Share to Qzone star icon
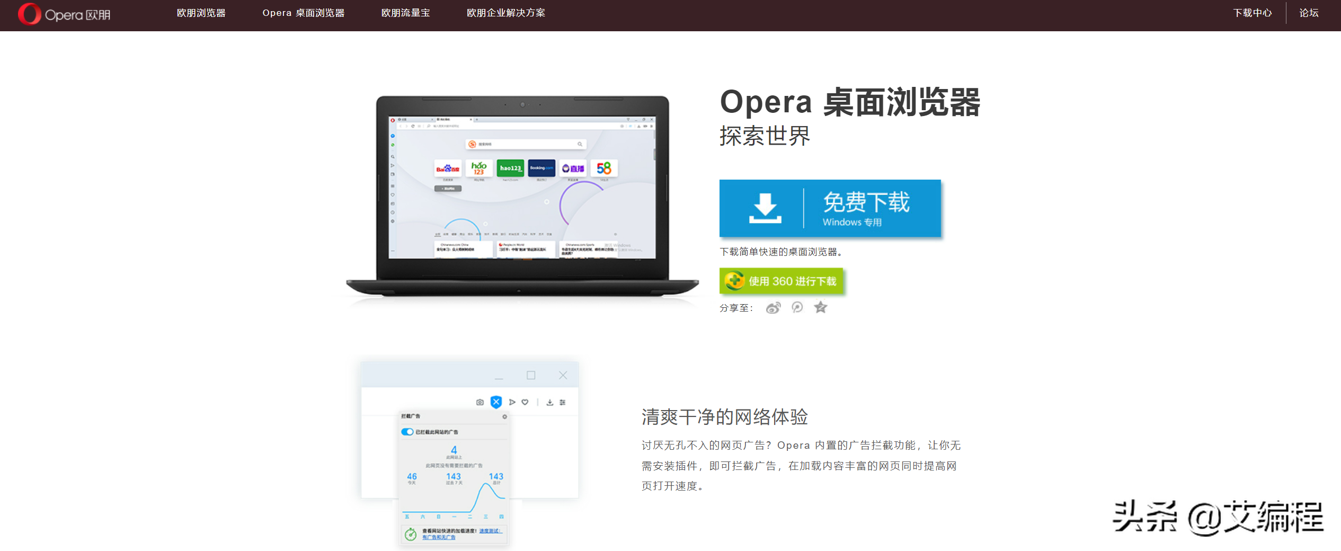1341x551 pixels. (x=821, y=307)
